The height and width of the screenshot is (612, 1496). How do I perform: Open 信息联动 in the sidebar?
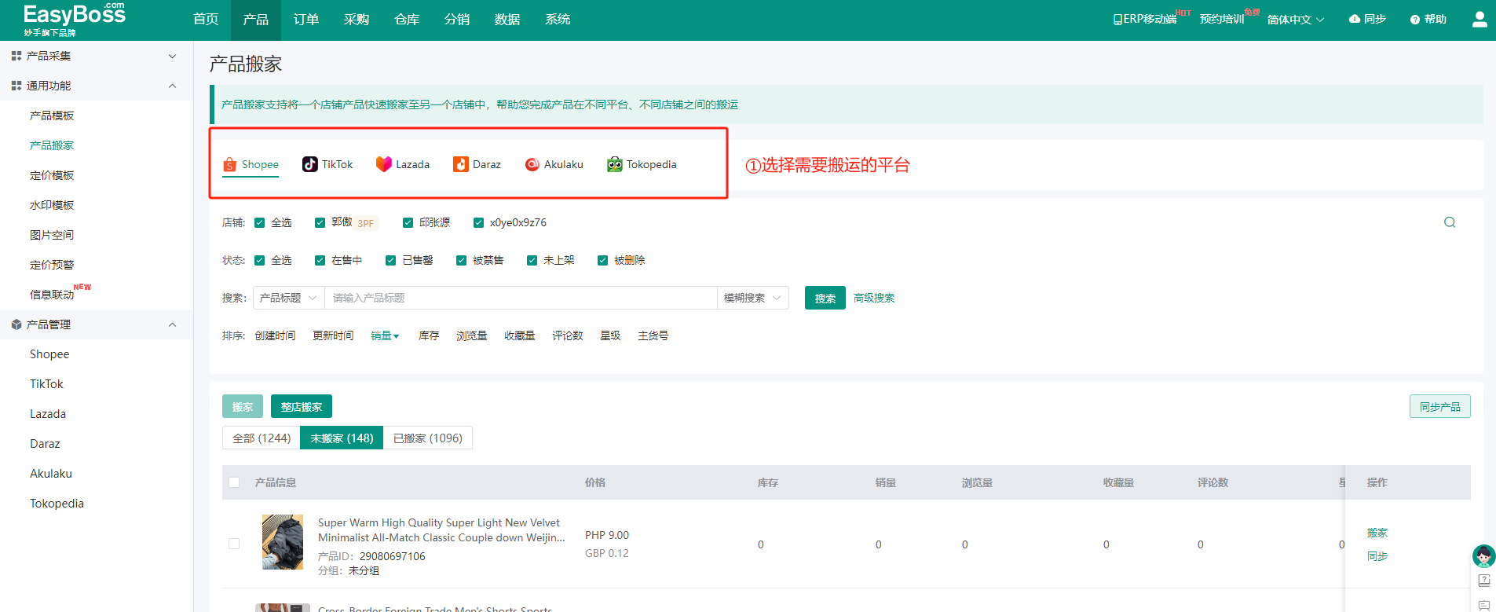coord(52,295)
